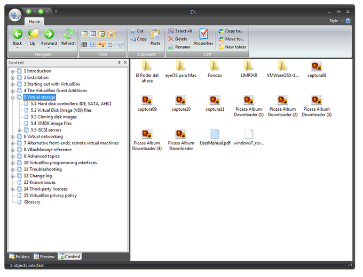The width and height of the screenshot is (363, 277).
Task: Create a New folder
Action: coord(233,47)
